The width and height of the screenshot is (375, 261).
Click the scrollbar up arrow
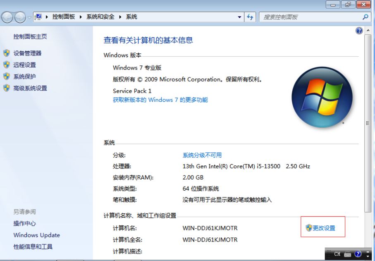368,31
